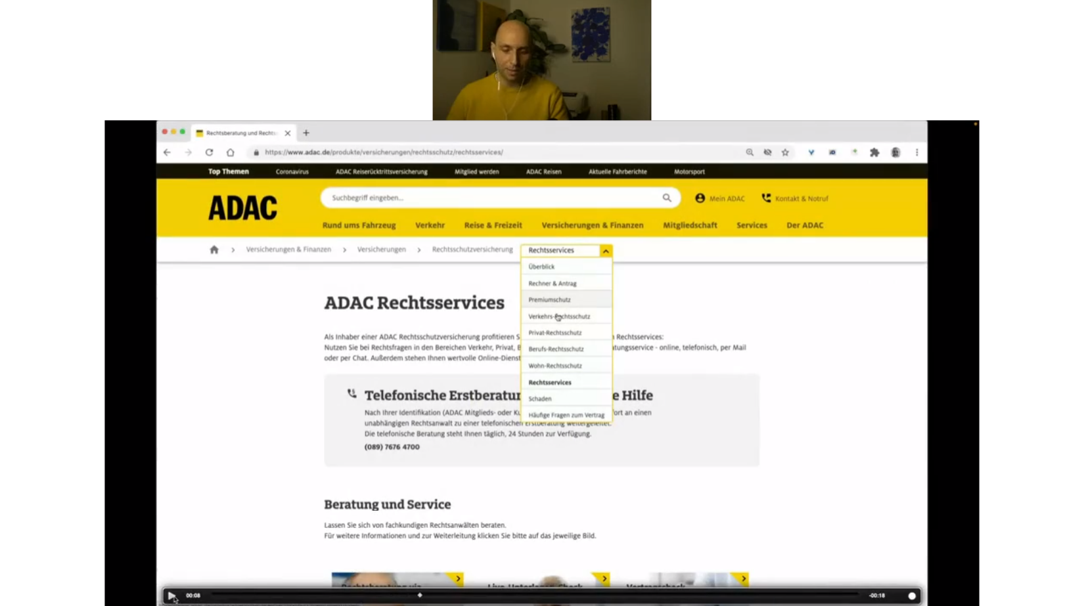Screen dimensions: 1086x606
Task: Toggle the crossed-eye icon in the address bar
Action: point(767,152)
